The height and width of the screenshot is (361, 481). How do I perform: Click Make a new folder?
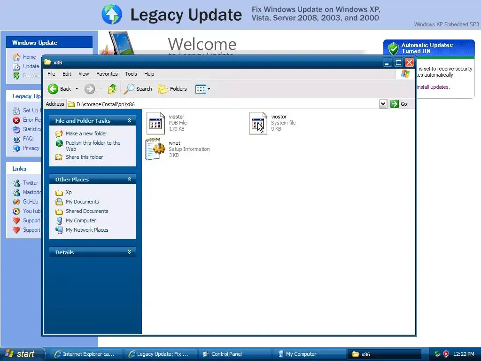(86, 133)
